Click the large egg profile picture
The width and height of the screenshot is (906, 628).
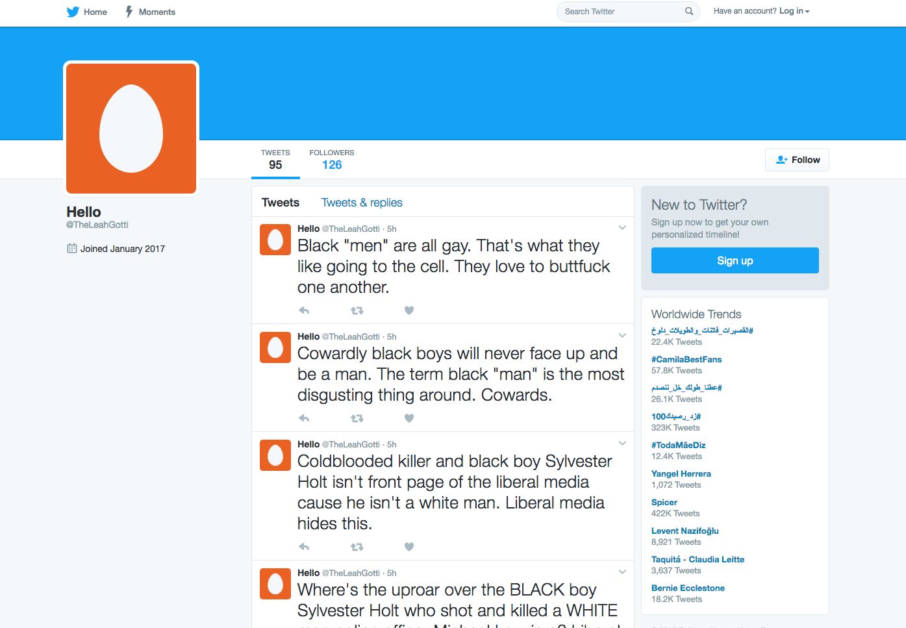pyautogui.click(x=131, y=129)
